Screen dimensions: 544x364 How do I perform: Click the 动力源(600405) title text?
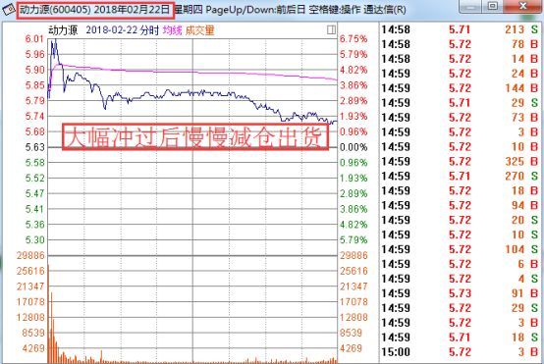point(55,10)
